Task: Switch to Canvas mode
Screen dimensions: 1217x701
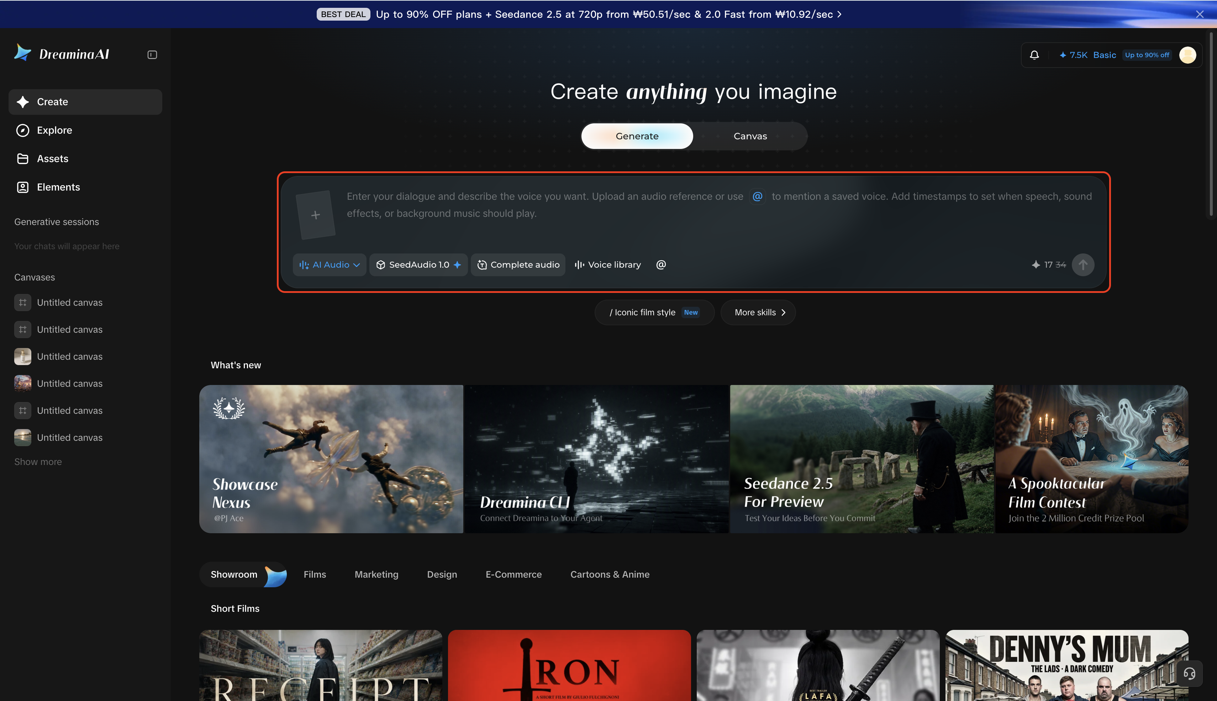Action: click(750, 136)
